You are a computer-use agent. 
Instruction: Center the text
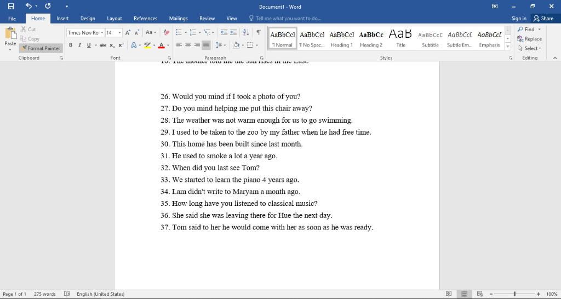[188, 45]
